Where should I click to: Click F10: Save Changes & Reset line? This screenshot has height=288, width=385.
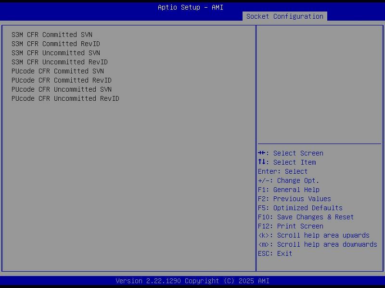click(x=306, y=217)
